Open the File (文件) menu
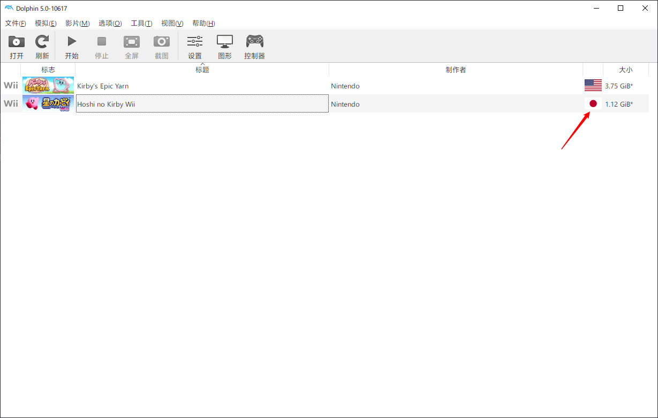This screenshot has width=658, height=418. [16, 23]
